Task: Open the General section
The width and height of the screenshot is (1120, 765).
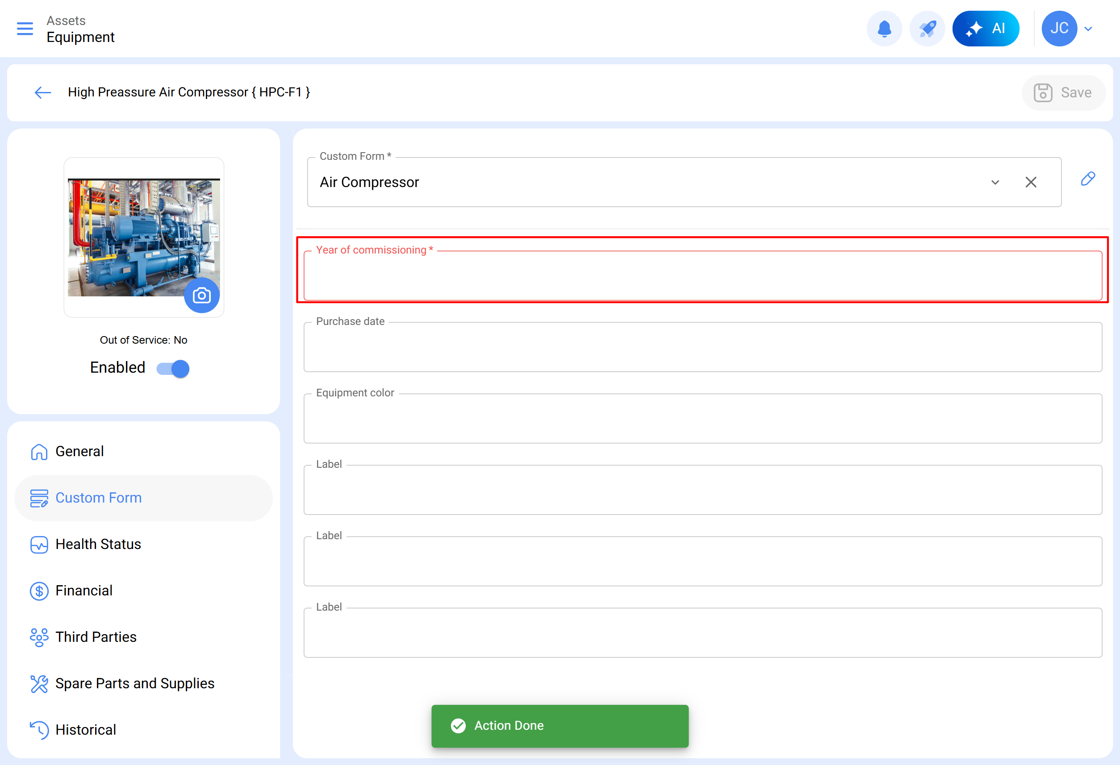Action: [x=79, y=451]
